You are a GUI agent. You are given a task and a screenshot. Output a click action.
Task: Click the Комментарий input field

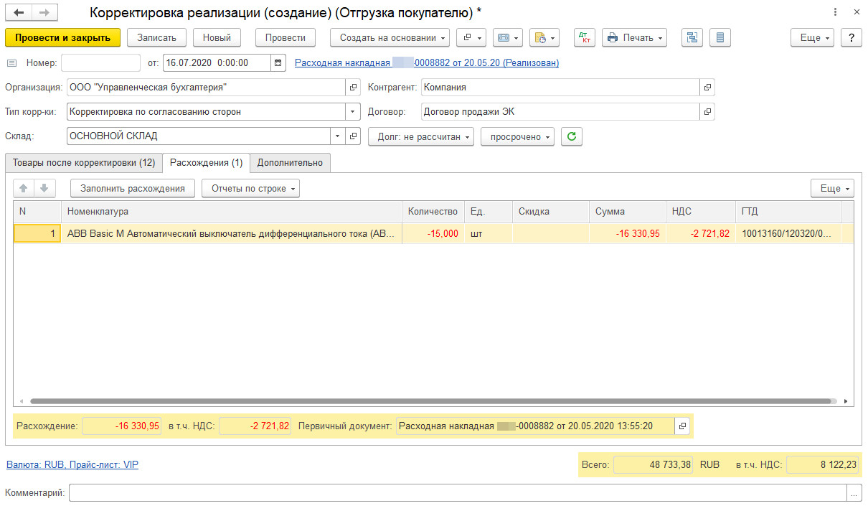458,493
